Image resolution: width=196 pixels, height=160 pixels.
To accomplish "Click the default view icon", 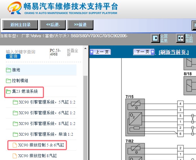I will [x=180, y=38].
